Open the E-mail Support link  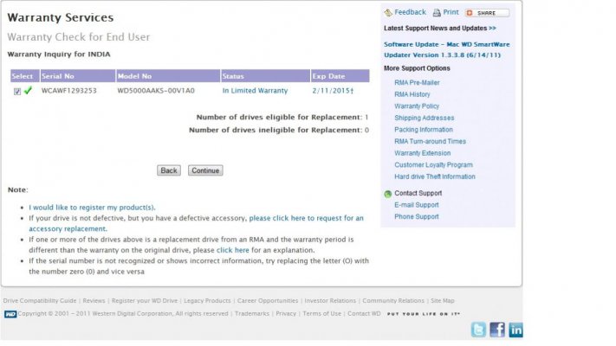click(x=417, y=205)
